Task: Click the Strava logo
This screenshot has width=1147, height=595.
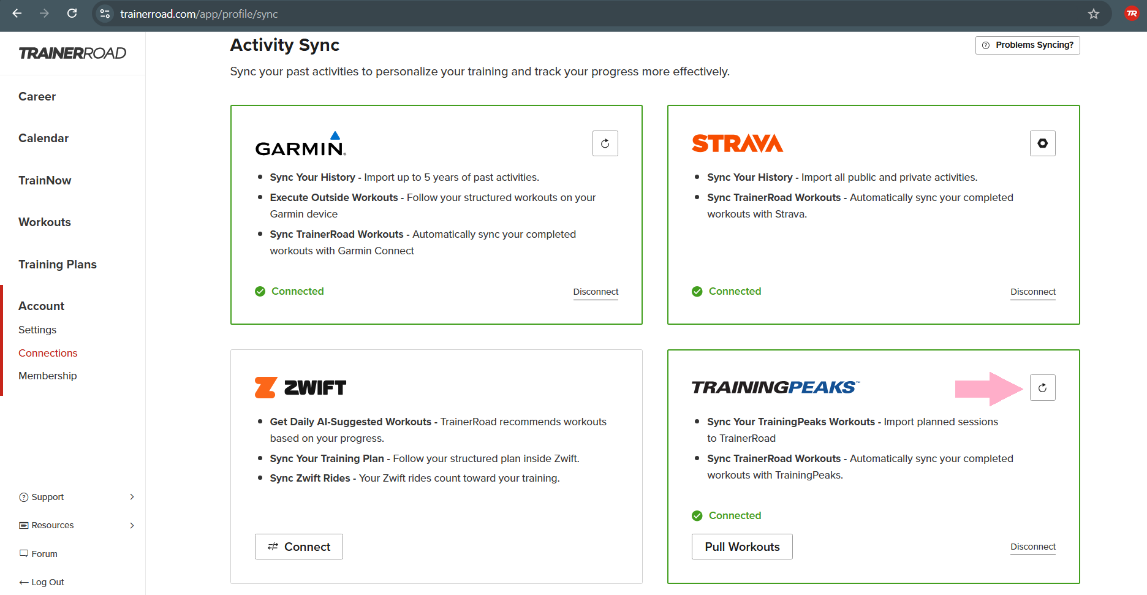Action: (737, 143)
